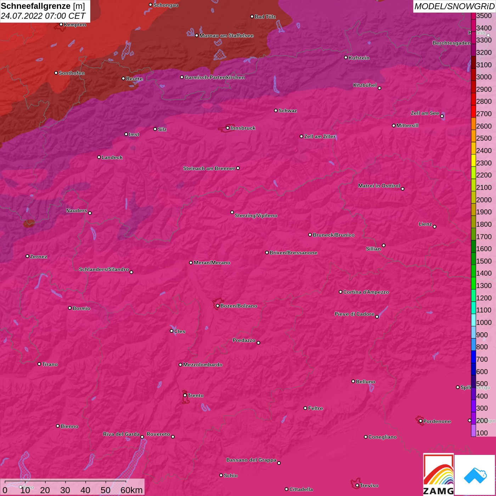Click the ZAMG rainbow logo

(x=438, y=475)
